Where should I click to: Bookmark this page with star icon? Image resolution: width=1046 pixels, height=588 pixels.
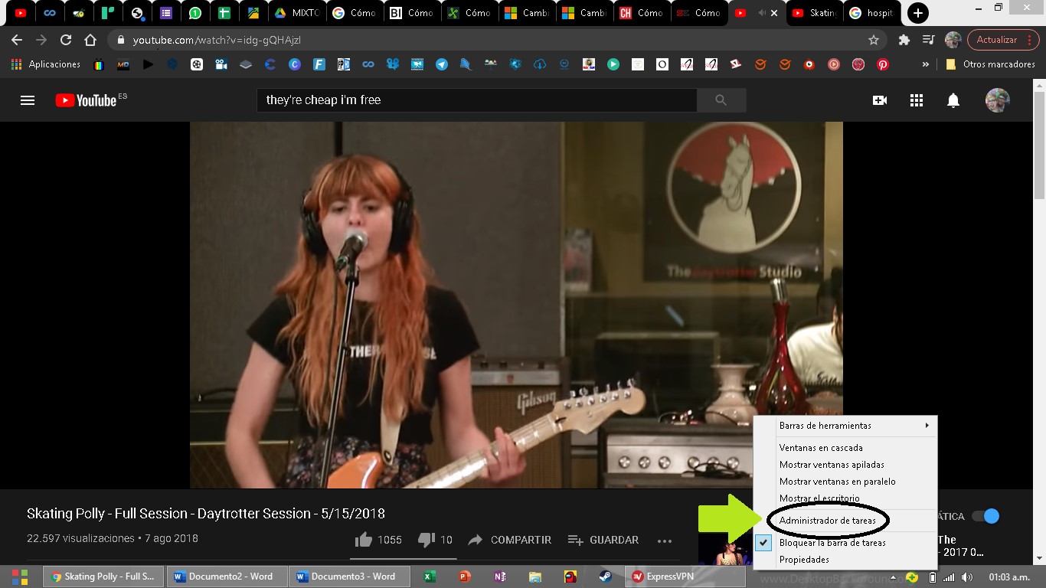873,40
